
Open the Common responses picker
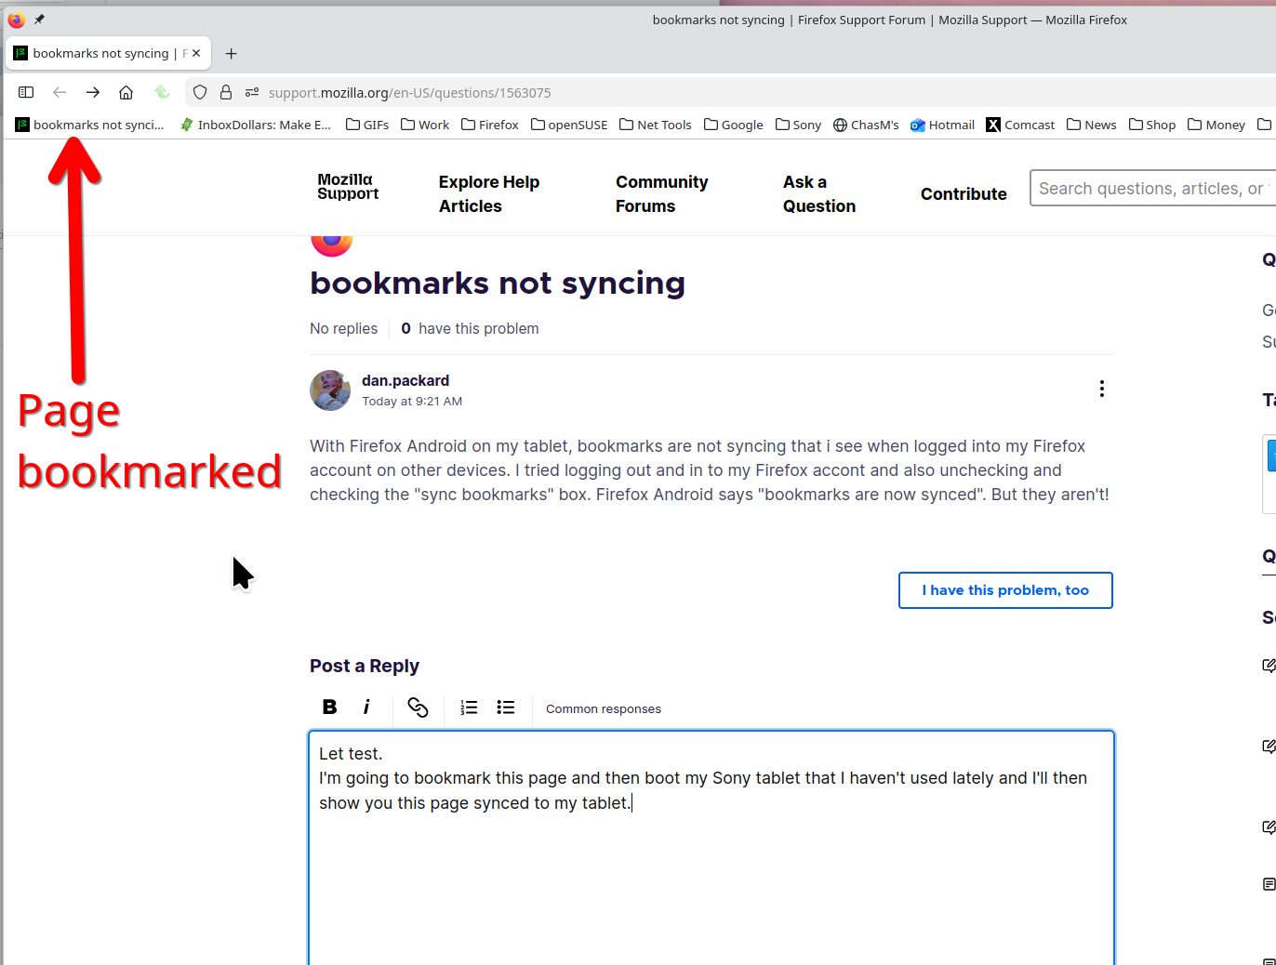click(604, 708)
